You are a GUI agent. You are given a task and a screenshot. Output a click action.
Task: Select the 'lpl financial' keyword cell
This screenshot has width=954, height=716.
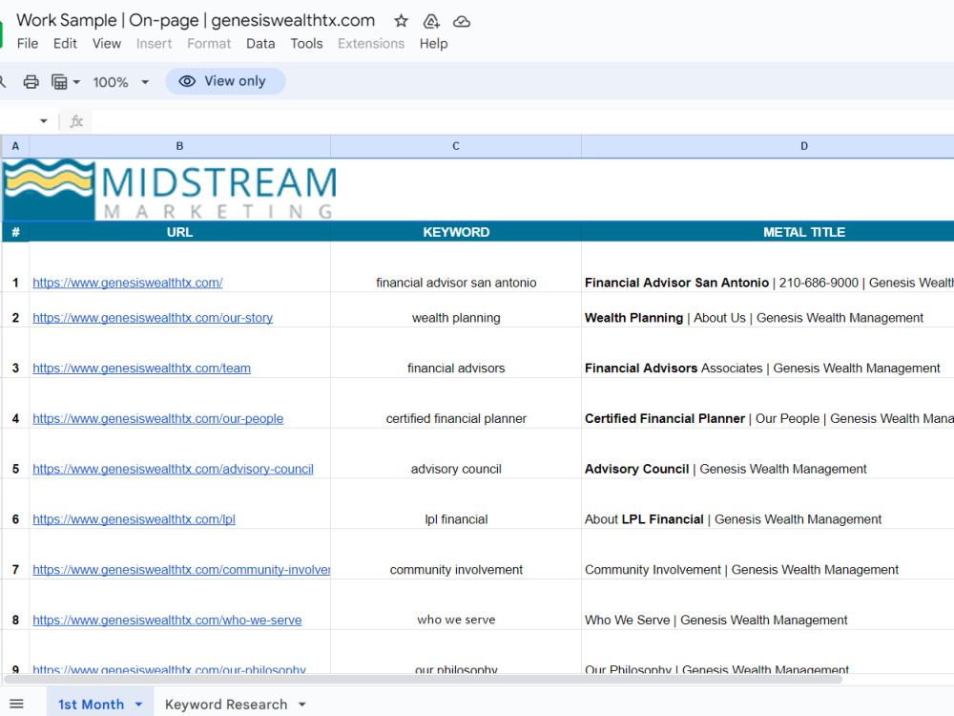[x=456, y=503]
